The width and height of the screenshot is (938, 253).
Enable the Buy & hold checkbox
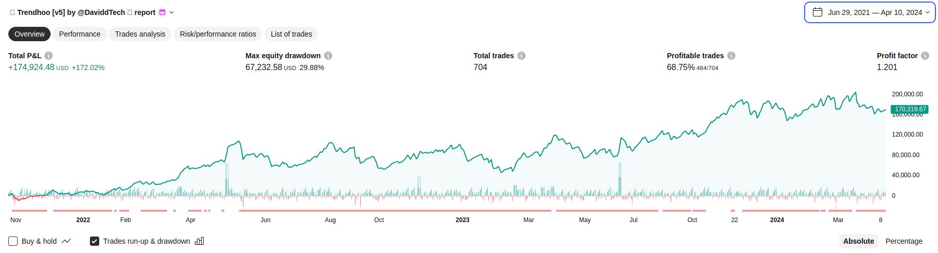pos(13,241)
